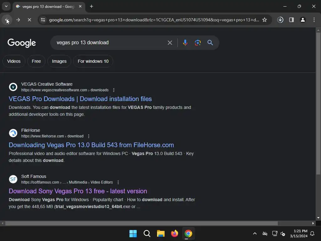Screen dimensions: 321x241
Task: Open Downloading Vegas Pro 13.0 Build 543 link
Action: click(x=91, y=145)
